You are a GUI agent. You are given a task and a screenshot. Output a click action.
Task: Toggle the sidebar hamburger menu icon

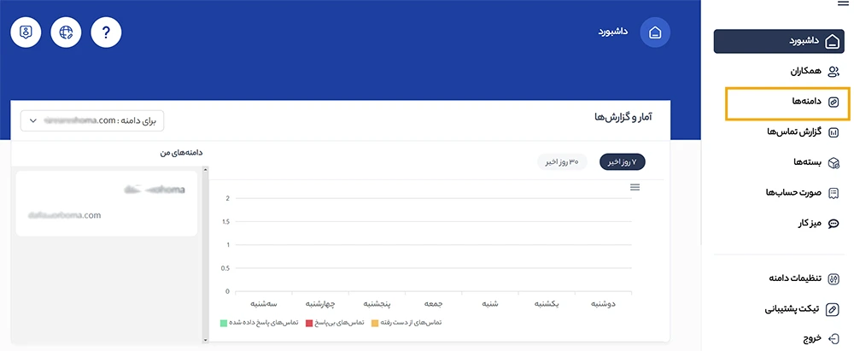[843, 3]
